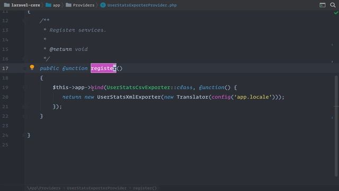Open laravel-core in navigation bar
The image size is (339, 191).
(x=25, y=5)
